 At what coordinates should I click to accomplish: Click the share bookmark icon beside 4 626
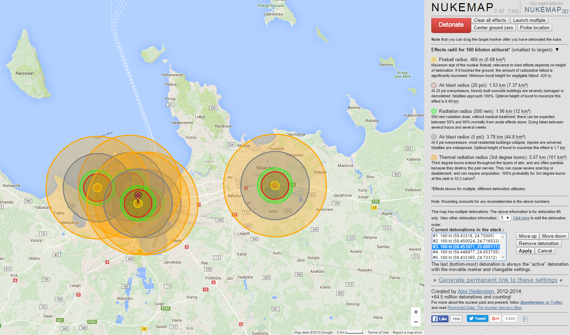(x=525, y=319)
